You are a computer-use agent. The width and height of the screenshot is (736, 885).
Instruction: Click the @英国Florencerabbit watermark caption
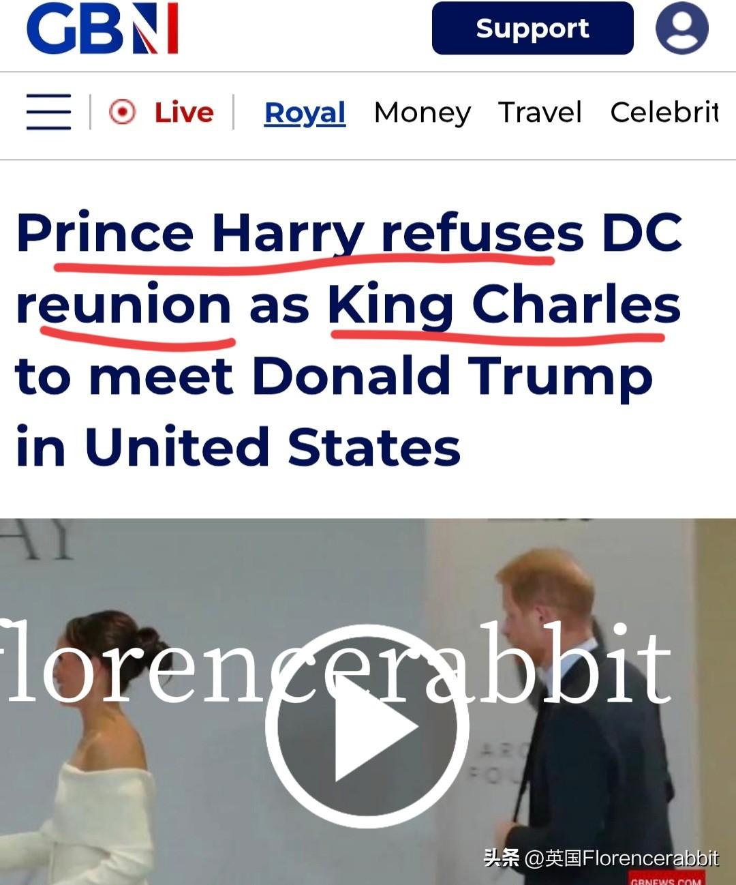click(x=601, y=858)
